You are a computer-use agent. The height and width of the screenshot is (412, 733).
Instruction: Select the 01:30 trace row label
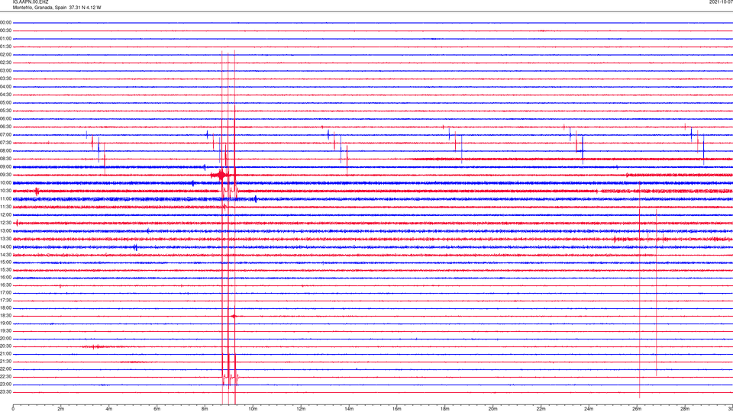click(x=5, y=47)
